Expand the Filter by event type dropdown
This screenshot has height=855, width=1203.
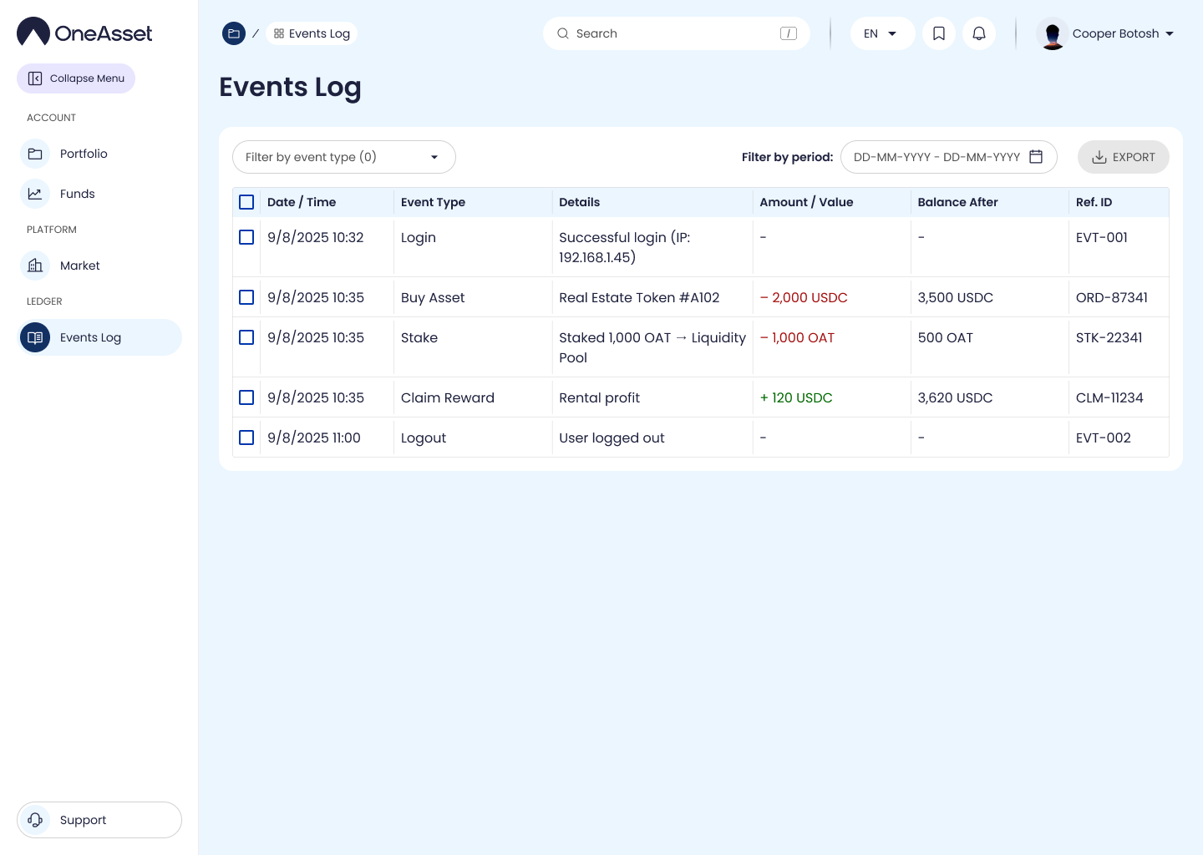[x=343, y=157]
